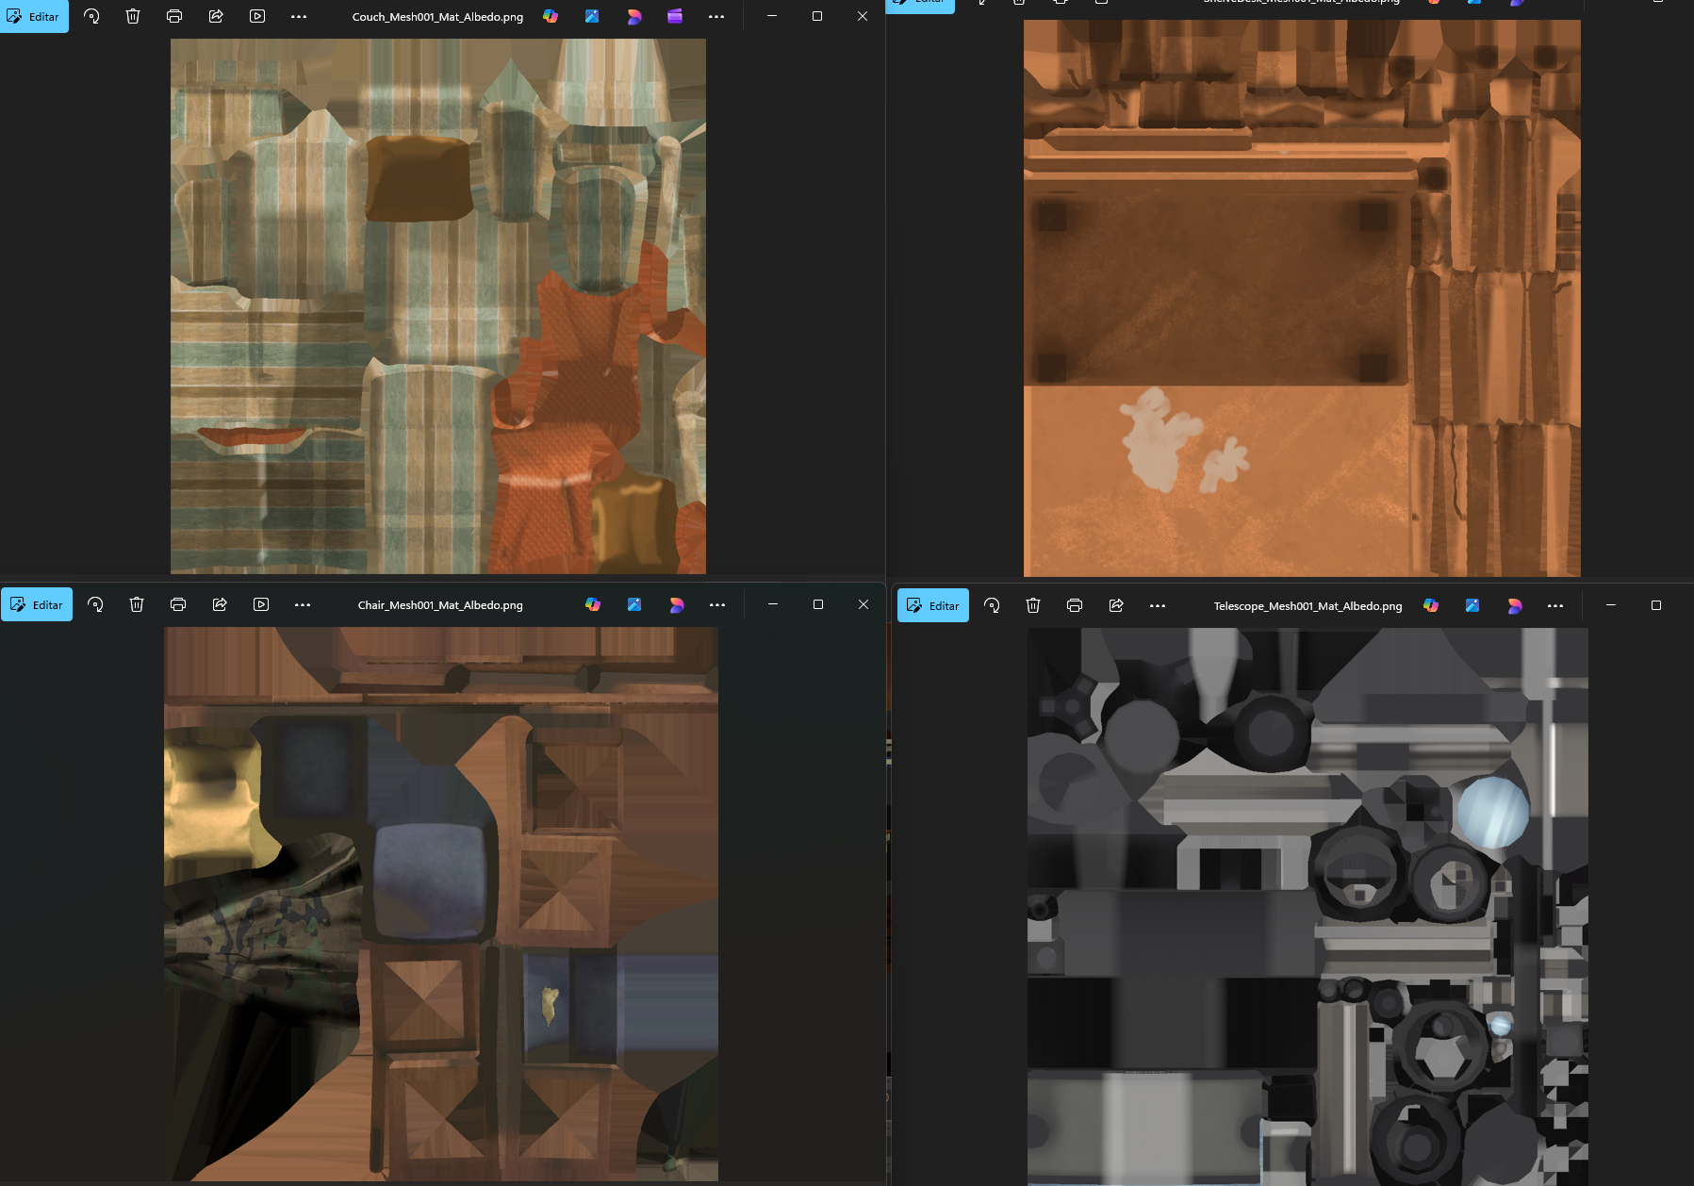Open the overflow menu after Chair Designer icon
Image resolution: width=1694 pixels, height=1186 pixels.
(x=717, y=604)
